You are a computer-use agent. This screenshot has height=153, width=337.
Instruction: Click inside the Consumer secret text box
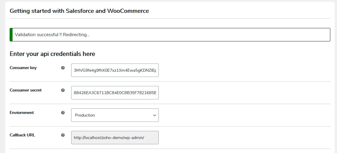click(x=115, y=93)
